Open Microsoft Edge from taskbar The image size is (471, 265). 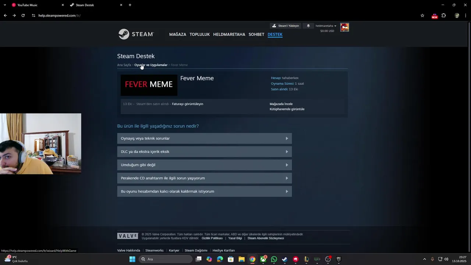(220, 259)
